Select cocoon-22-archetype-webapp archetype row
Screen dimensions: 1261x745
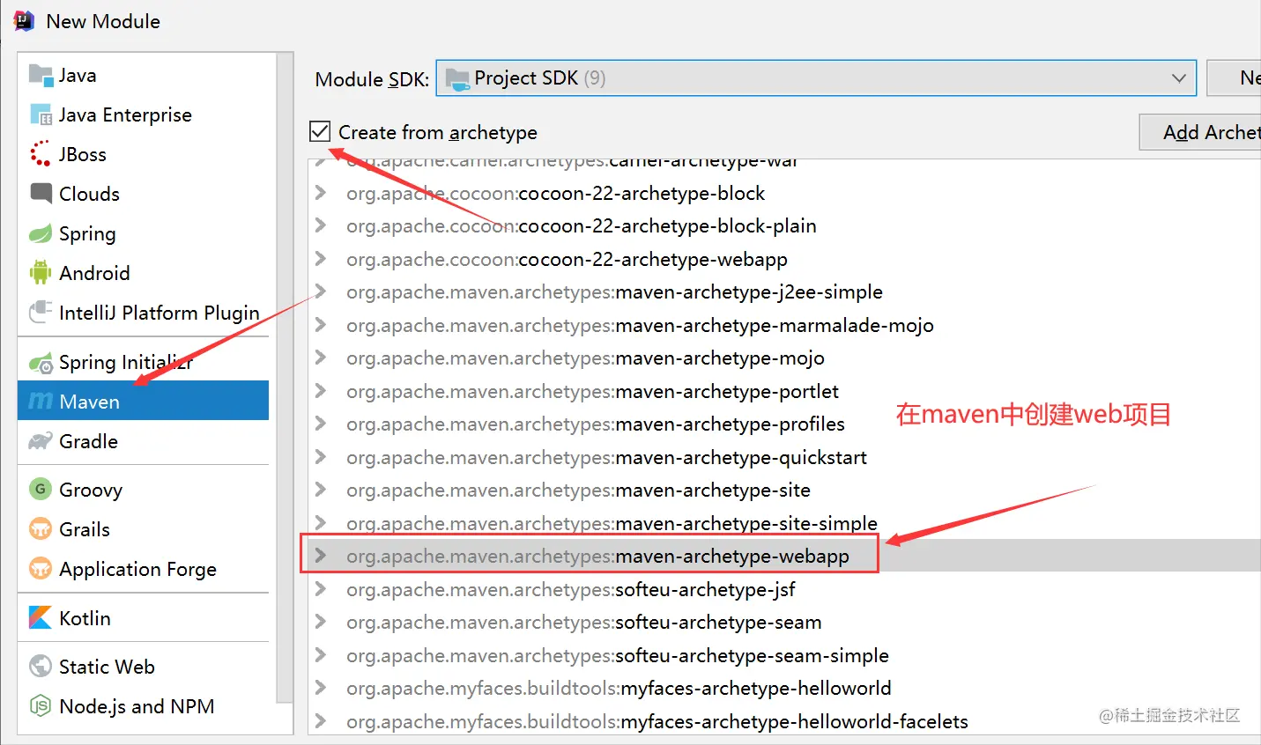tap(784, 259)
